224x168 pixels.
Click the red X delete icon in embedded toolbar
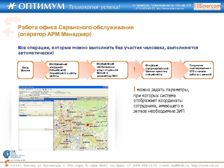tap(51, 89)
